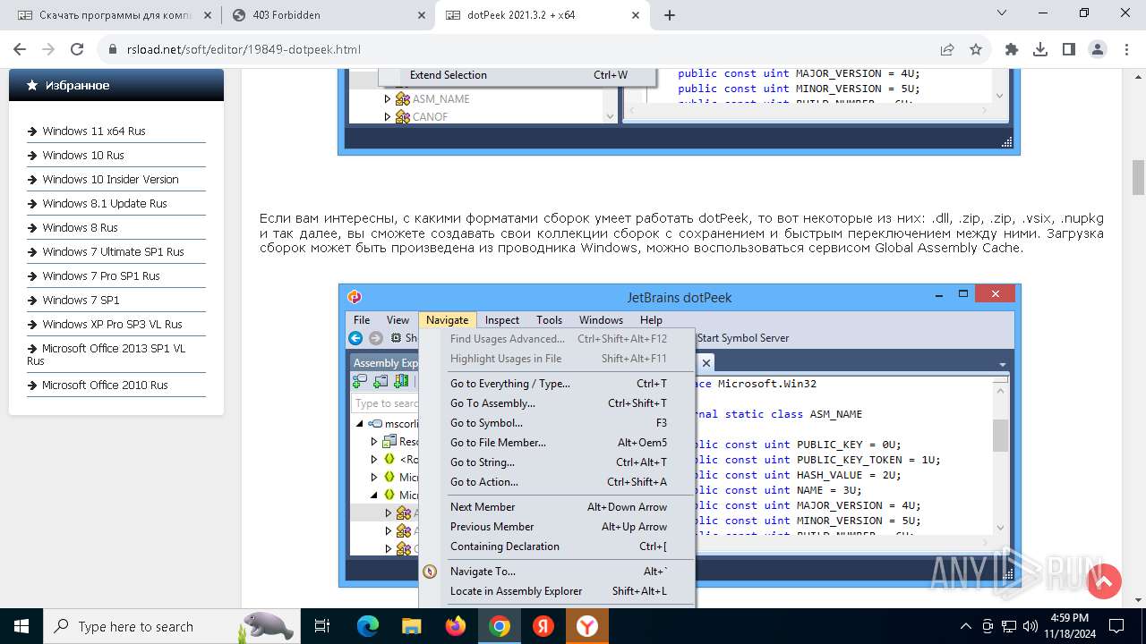This screenshot has height=644, width=1146.
Task: Open the tab search chevron
Action: (1002, 13)
